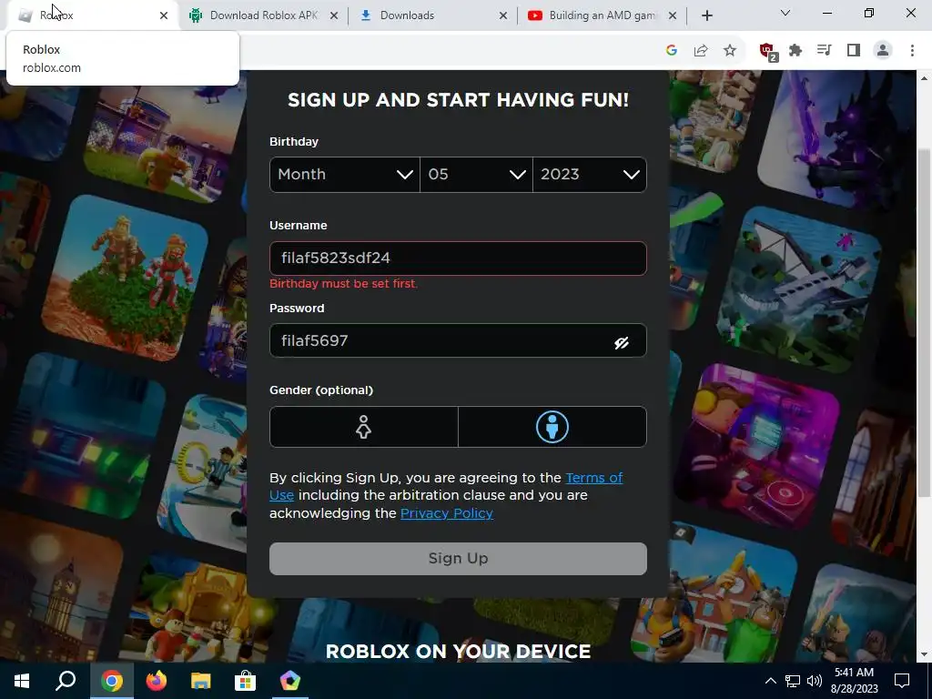Bookmark this page with the star icon
The image size is (932, 699).
[x=730, y=51]
